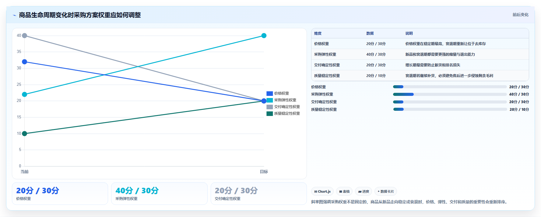This screenshot has height=217, width=541.
Task: Click the 20分 / 10分 value in the table
Action: (376, 76)
